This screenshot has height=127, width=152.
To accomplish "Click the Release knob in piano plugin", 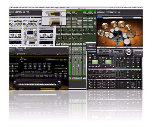I will point(25,66).
